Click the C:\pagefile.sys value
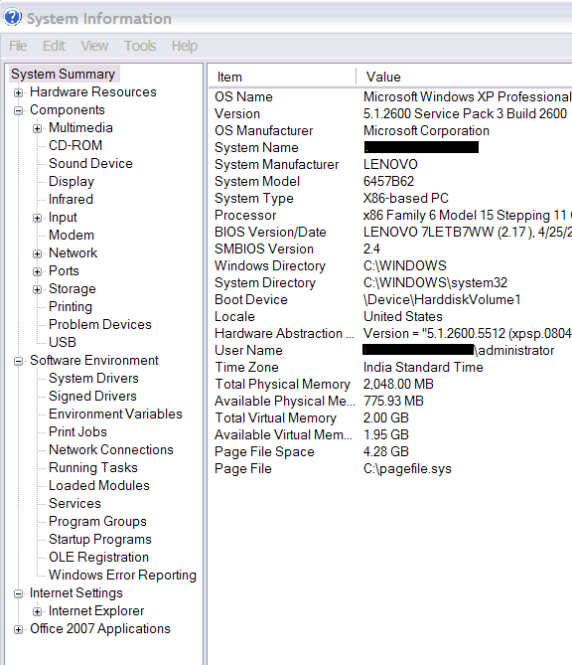This screenshot has height=665, width=572. pyautogui.click(x=407, y=469)
